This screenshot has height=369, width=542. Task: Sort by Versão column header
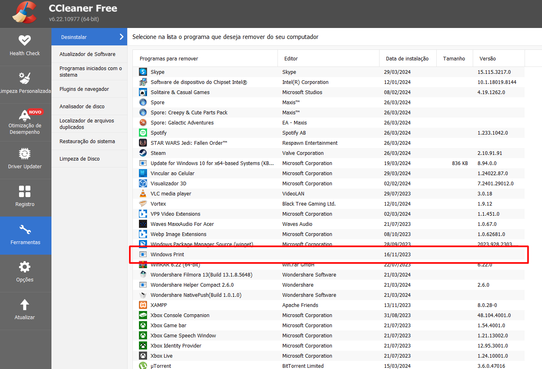pos(499,58)
